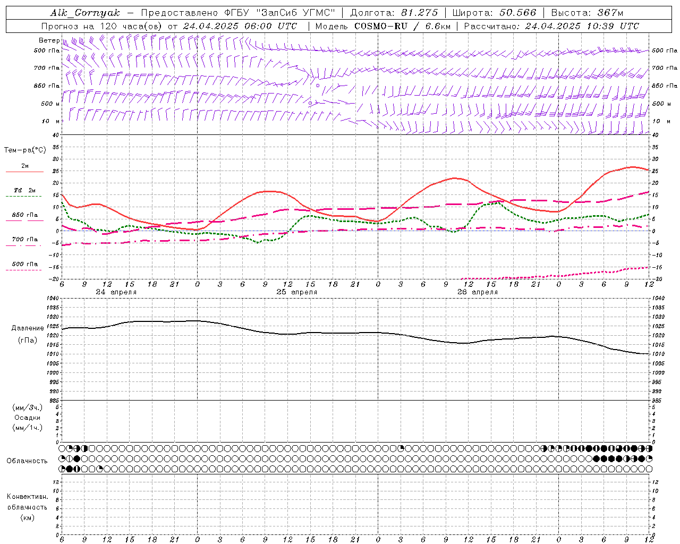Click the Ветер wind panel label
This screenshot has height=544, width=680.
point(49,40)
